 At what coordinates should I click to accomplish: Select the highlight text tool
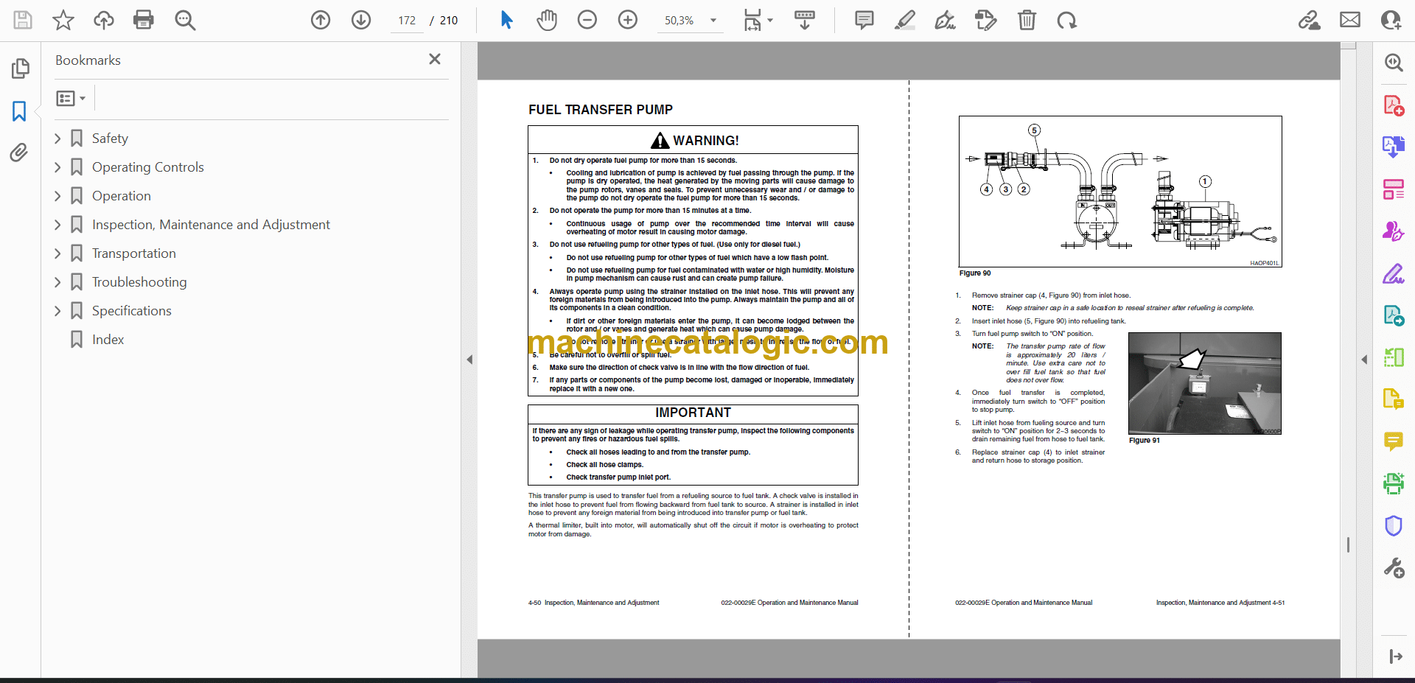click(x=905, y=20)
